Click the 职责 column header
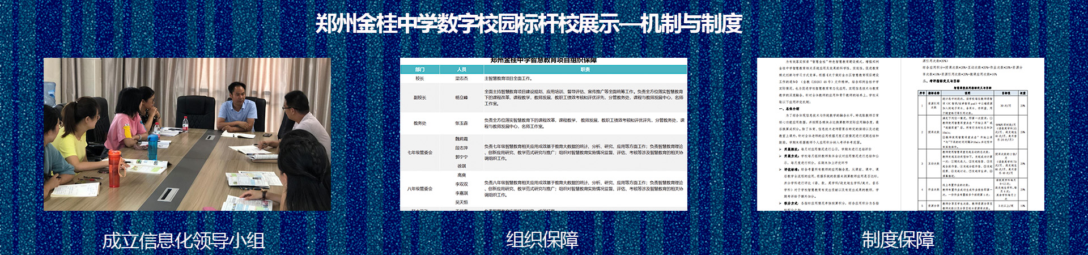 (x=585, y=70)
